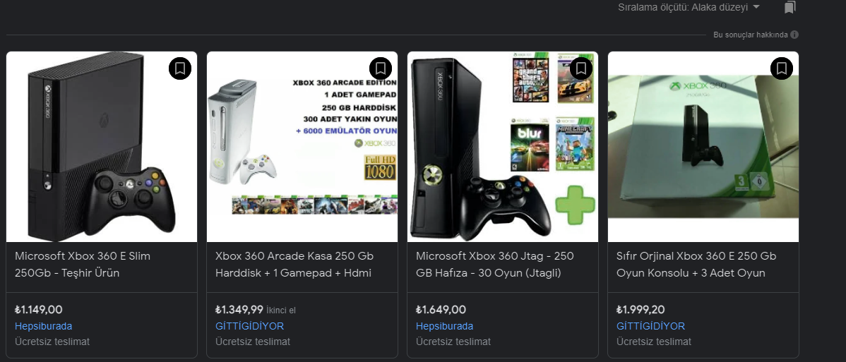Expand the Sıralama ölçütü sort dropdown

click(x=689, y=7)
